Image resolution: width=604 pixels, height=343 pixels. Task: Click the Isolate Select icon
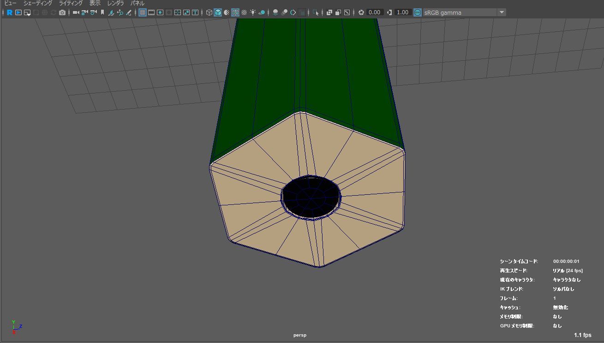coord(316,12)
